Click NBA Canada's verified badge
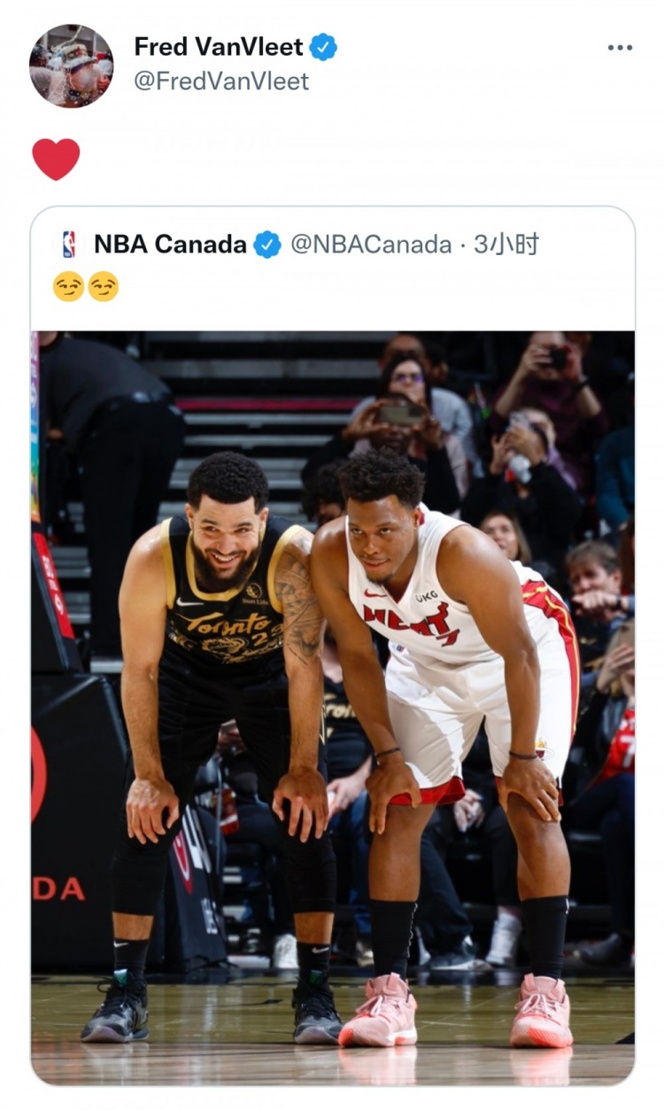 coord(267,245)
